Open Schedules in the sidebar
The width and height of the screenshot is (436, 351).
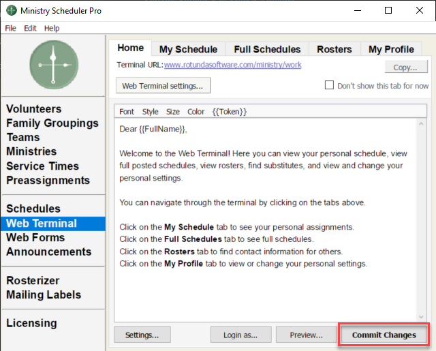33,209
